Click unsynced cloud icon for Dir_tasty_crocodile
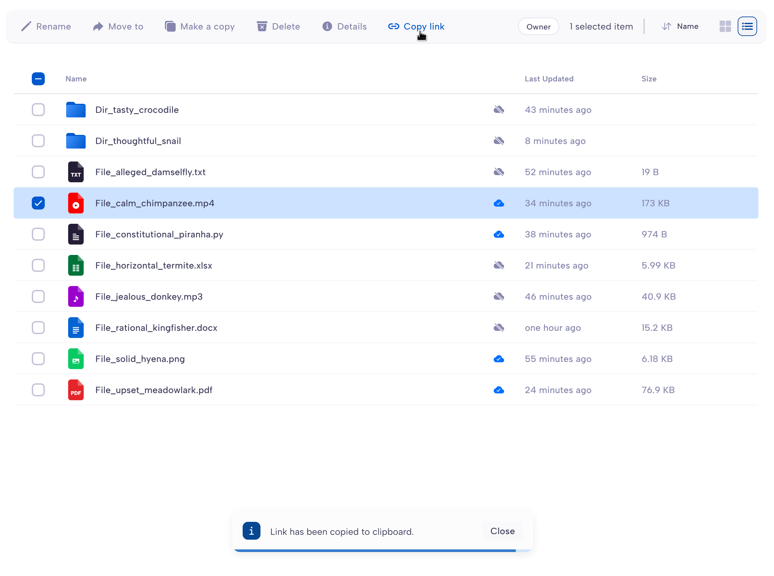Screen dimensions: 774x576 tap(499, 110)
